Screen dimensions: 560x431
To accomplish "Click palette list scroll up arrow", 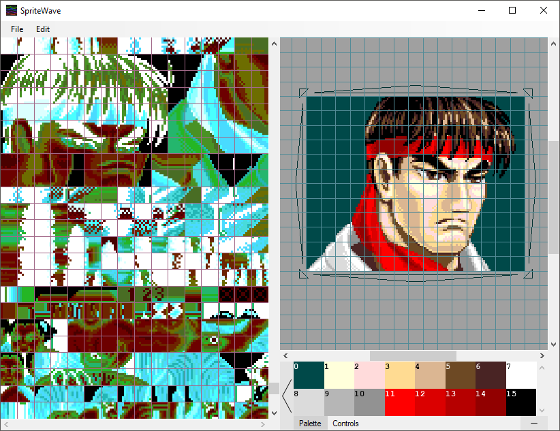I will [542, 368].
